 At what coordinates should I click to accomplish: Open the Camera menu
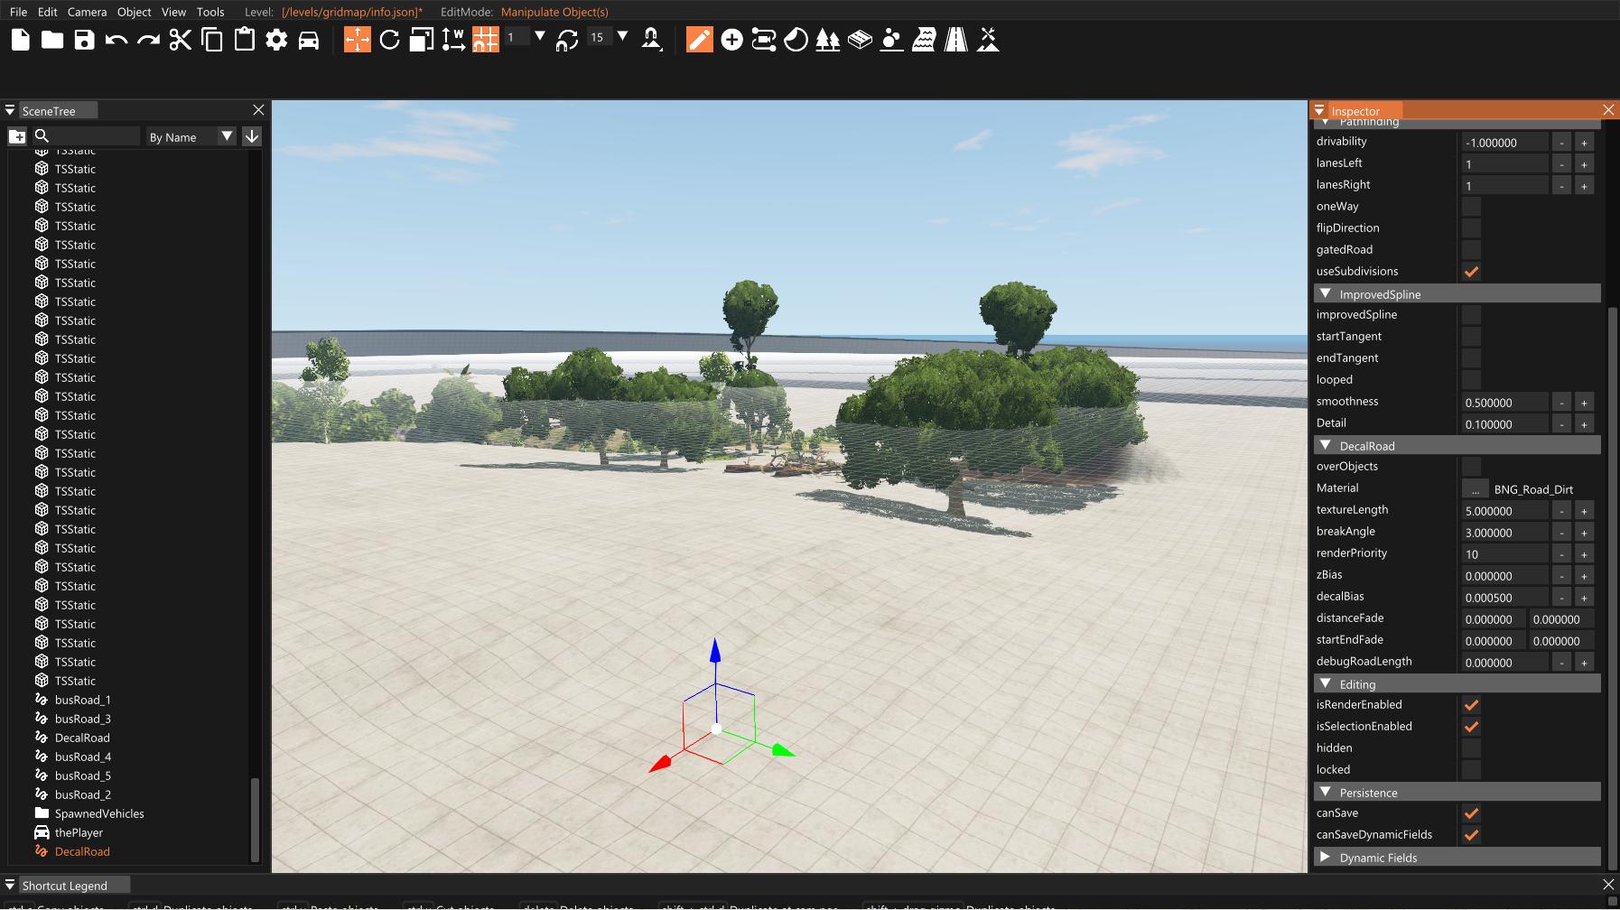87,12
